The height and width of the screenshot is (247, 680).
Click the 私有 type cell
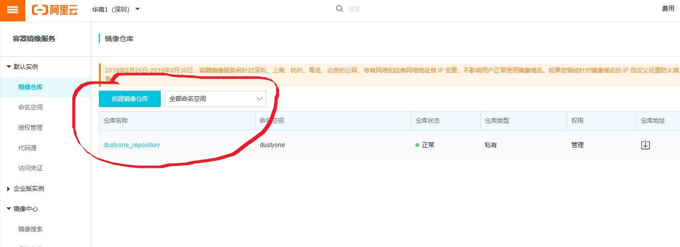click(490, 145)
